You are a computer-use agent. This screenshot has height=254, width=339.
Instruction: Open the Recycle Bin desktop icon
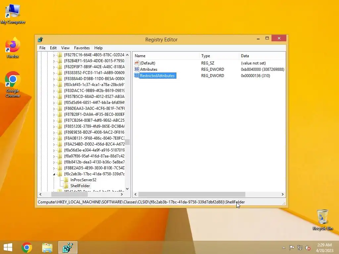coord(322,220)
